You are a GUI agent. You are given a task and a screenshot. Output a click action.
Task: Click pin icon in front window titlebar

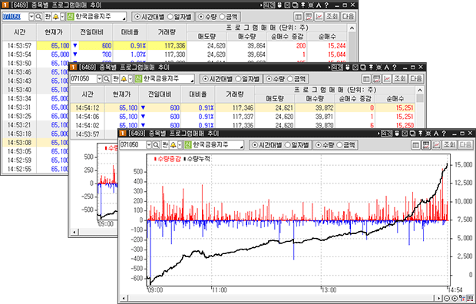click(421, 134)
